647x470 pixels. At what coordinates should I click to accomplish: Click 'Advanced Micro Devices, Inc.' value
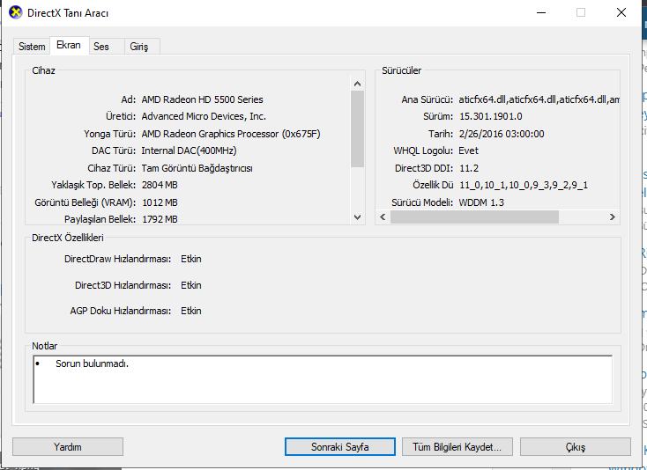point(204,116)
